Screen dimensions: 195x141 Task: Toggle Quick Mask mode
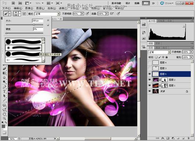(x=4, y=132)
